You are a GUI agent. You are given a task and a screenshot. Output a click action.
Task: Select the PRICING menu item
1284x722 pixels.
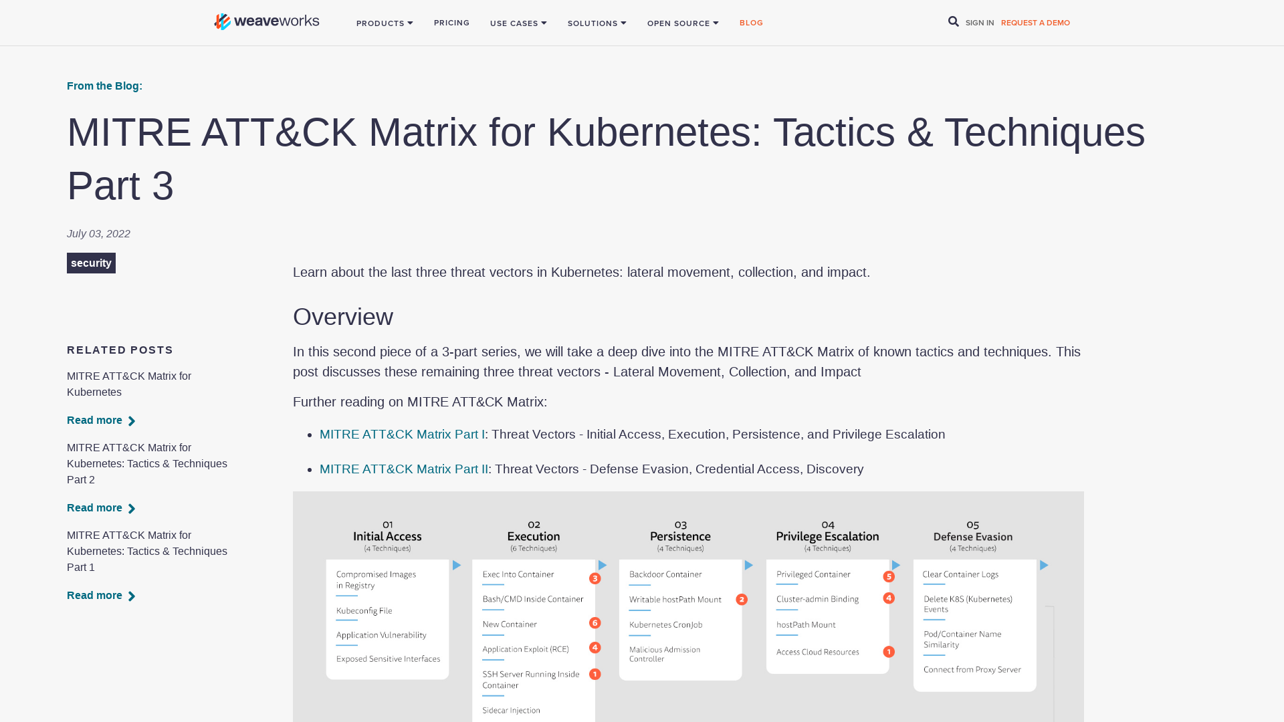(x=451, y=23)
